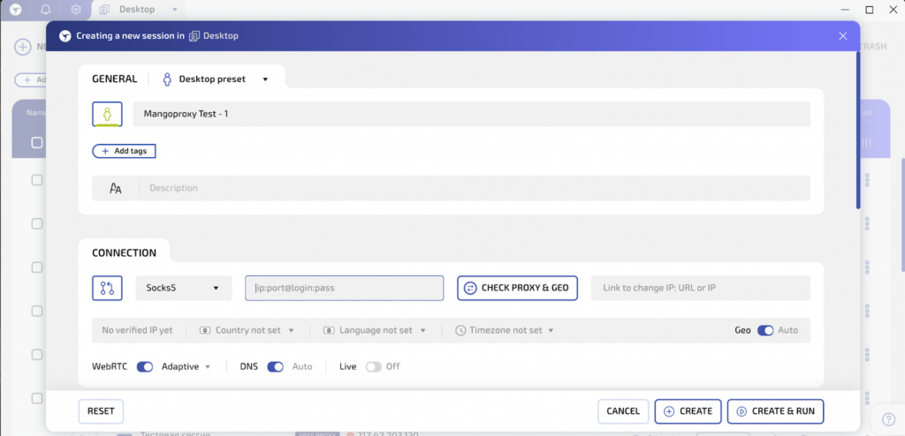Select the GENERAL tab
This screenshot has width=905, height=436.
point(115,79)
